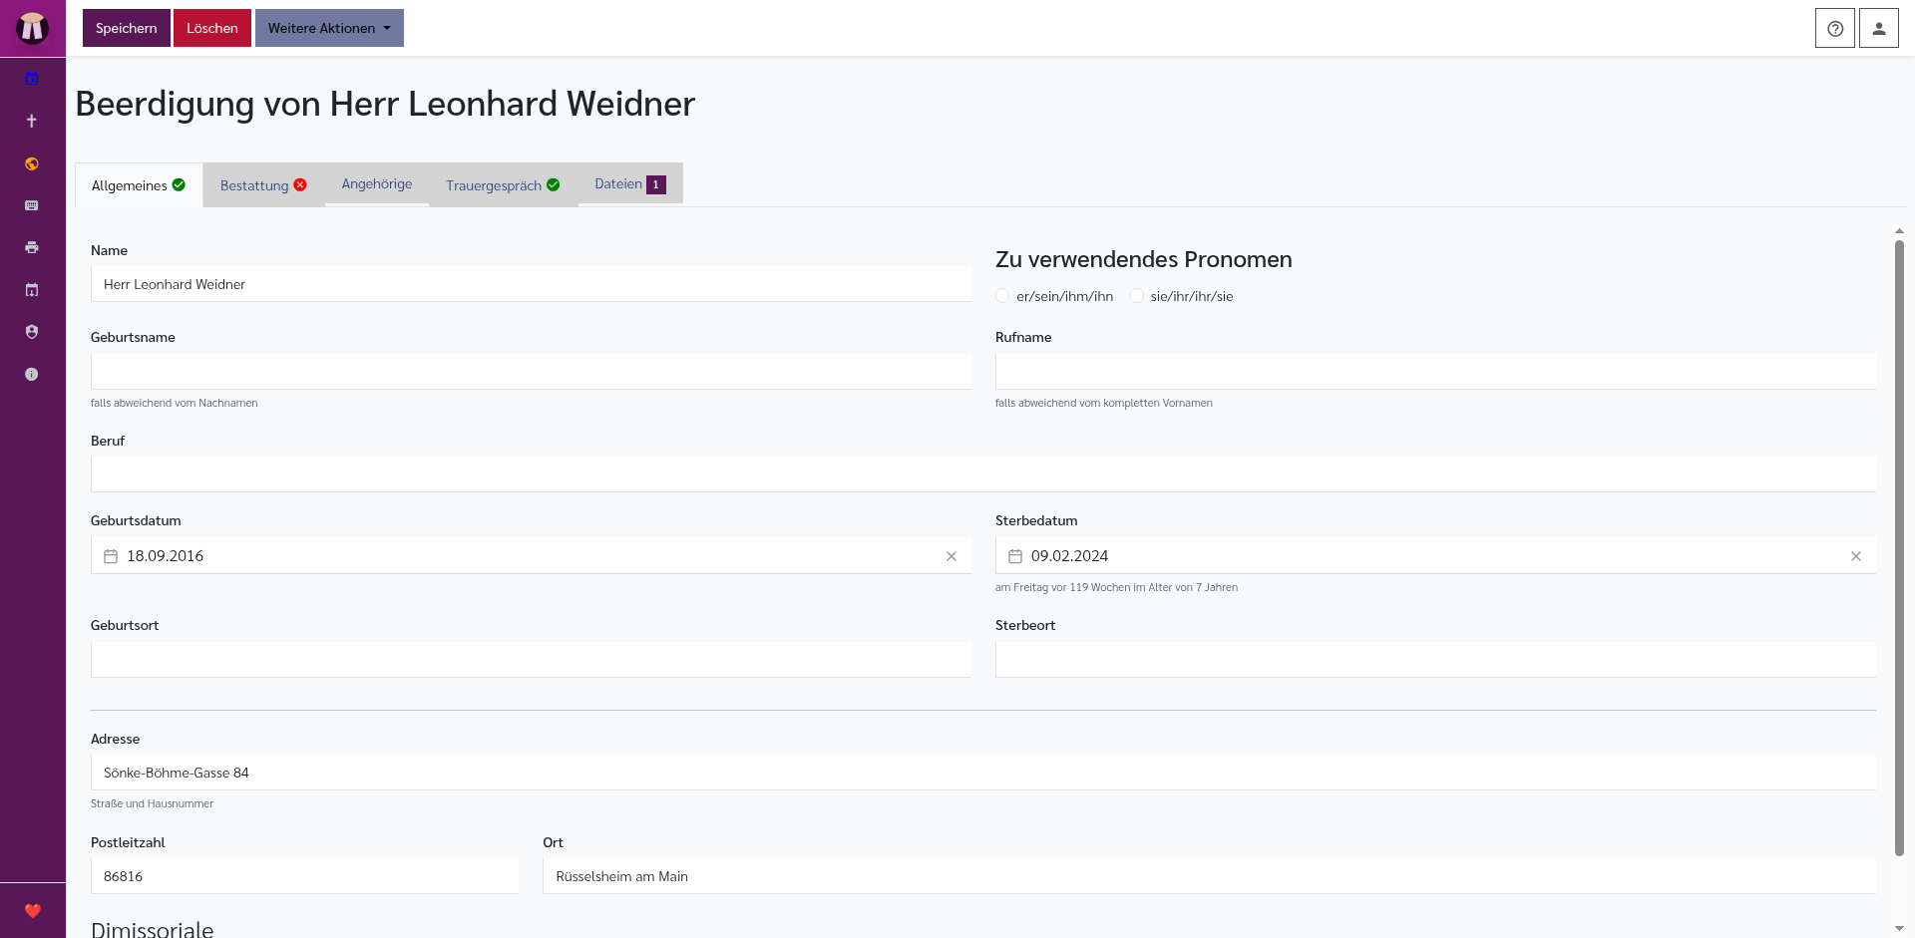
Task: Open the printer icon in sidebar
Action: [32, 247]
